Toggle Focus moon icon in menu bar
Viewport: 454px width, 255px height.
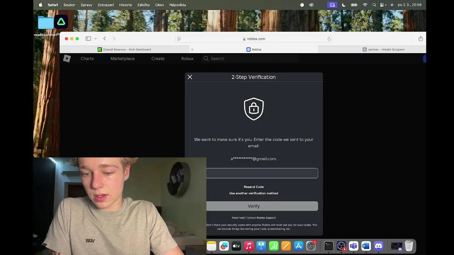click(x=344, y=5)
